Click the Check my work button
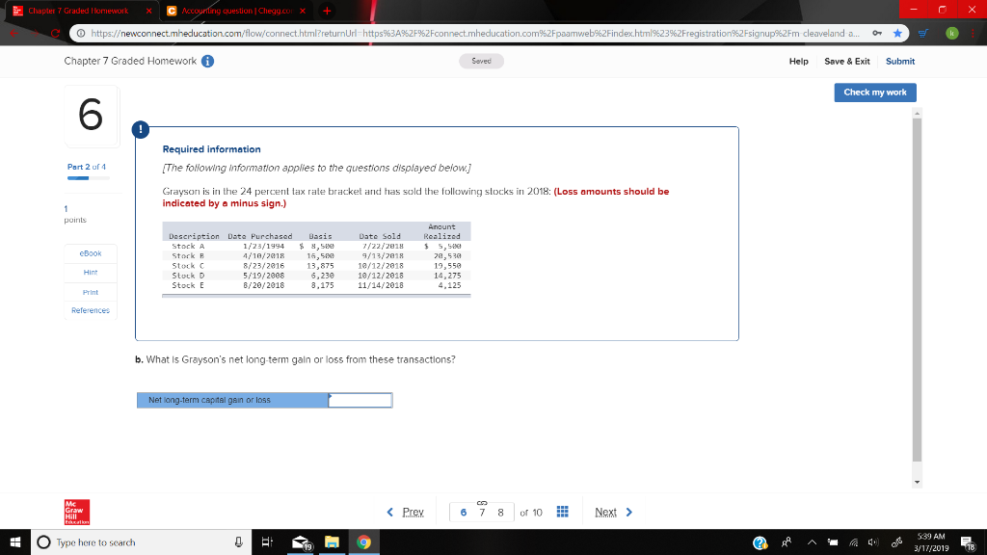 pyautogui.click(x=874, y=92)
